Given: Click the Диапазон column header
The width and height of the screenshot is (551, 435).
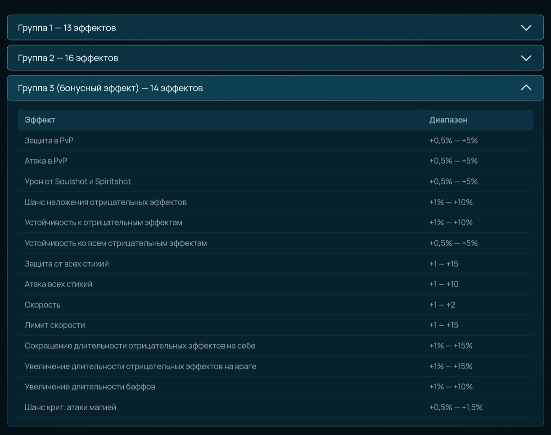Looking at the screenshot, I should click(448, 120).
